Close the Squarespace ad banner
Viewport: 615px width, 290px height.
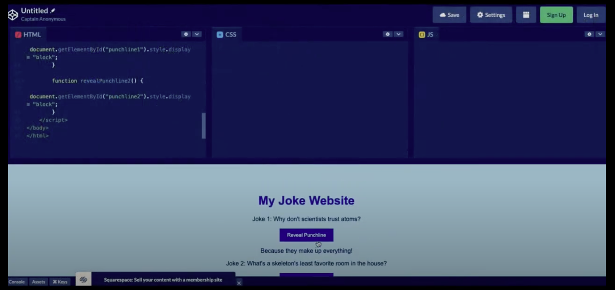[239, 283]
